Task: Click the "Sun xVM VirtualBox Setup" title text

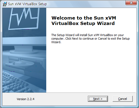Action: coord(27,4)
